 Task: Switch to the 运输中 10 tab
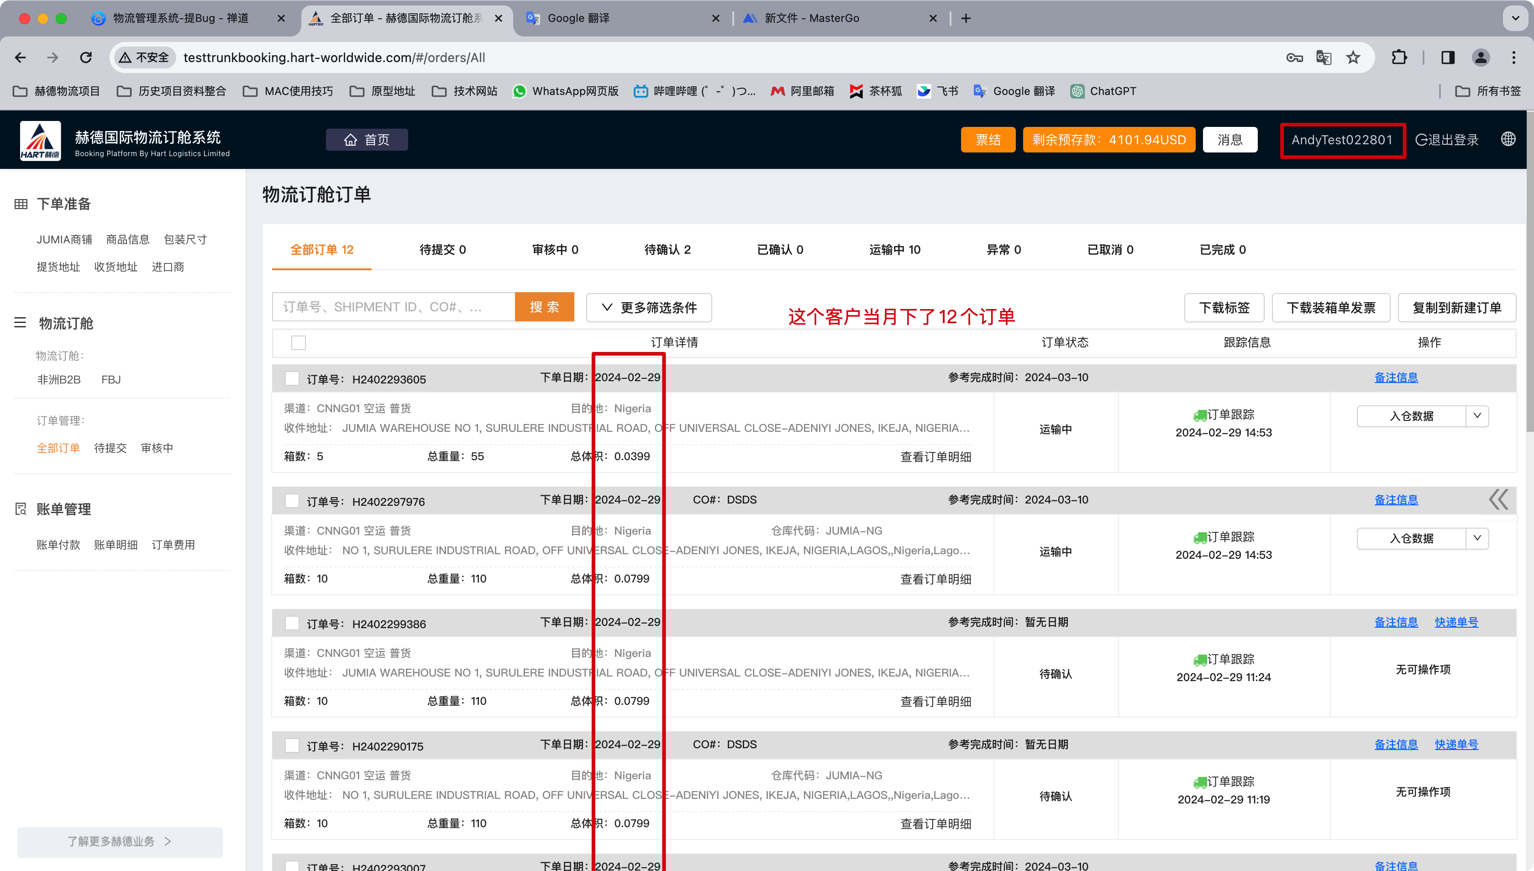(894, 249)
